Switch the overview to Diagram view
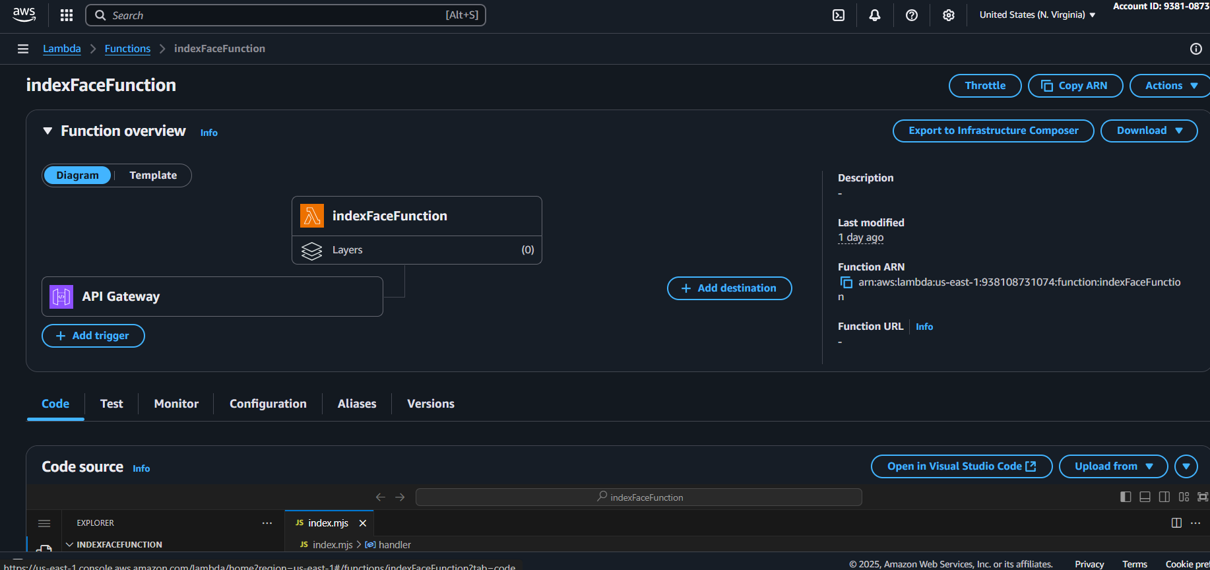1210x570 pixels. [77, 175]
